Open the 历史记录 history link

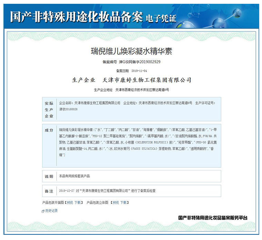[51, 211]
